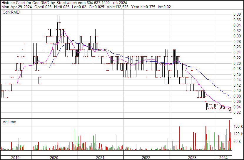The height and width of the screenshot is (160, 244).
Task: Click the tall green volume bar before 2021
Action: pos(75,140)
